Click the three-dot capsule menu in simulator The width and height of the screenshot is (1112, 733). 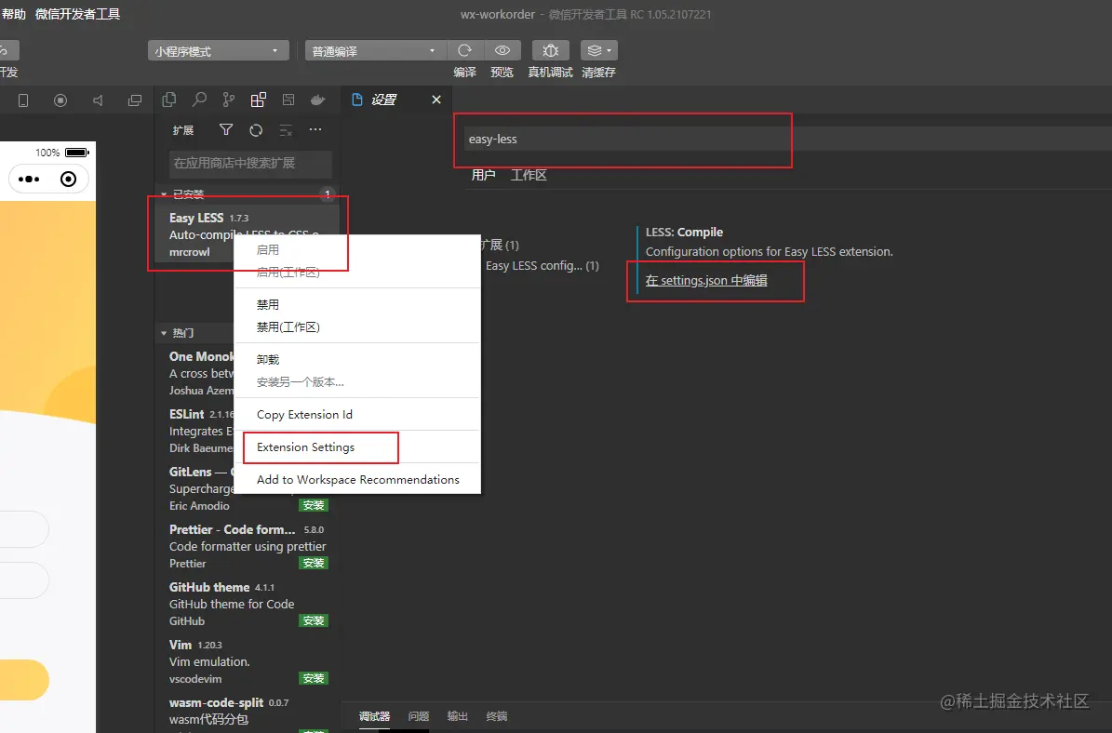(x=29, y=180)
